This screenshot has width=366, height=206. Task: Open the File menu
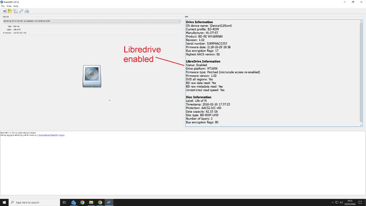point(3,6)
